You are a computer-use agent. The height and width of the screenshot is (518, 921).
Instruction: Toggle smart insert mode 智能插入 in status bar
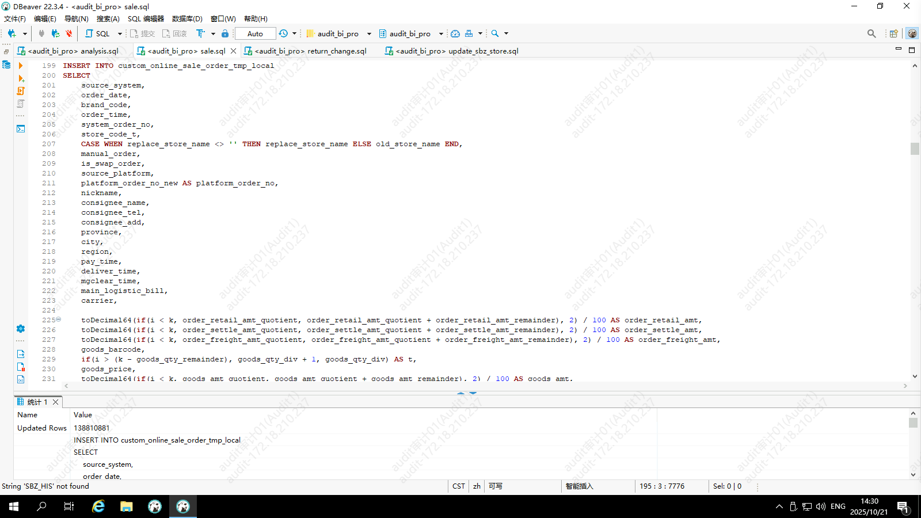tap(579, 486)
